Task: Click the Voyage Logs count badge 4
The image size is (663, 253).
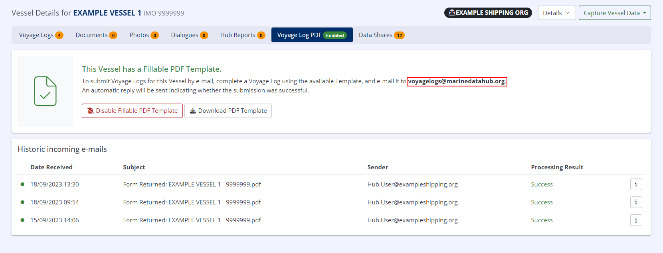Action: 59,35
